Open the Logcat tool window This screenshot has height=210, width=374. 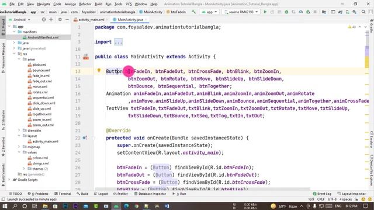[x=101, y=194]
